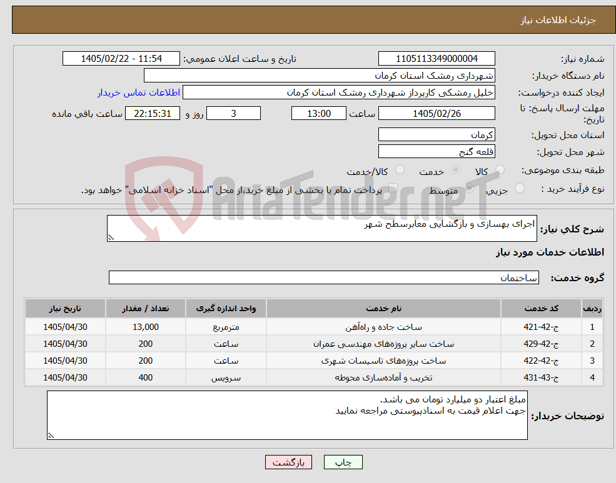616x483 pixels.
Task: Click the unit cell مترمربع
Action: click(x=226, y=327)
